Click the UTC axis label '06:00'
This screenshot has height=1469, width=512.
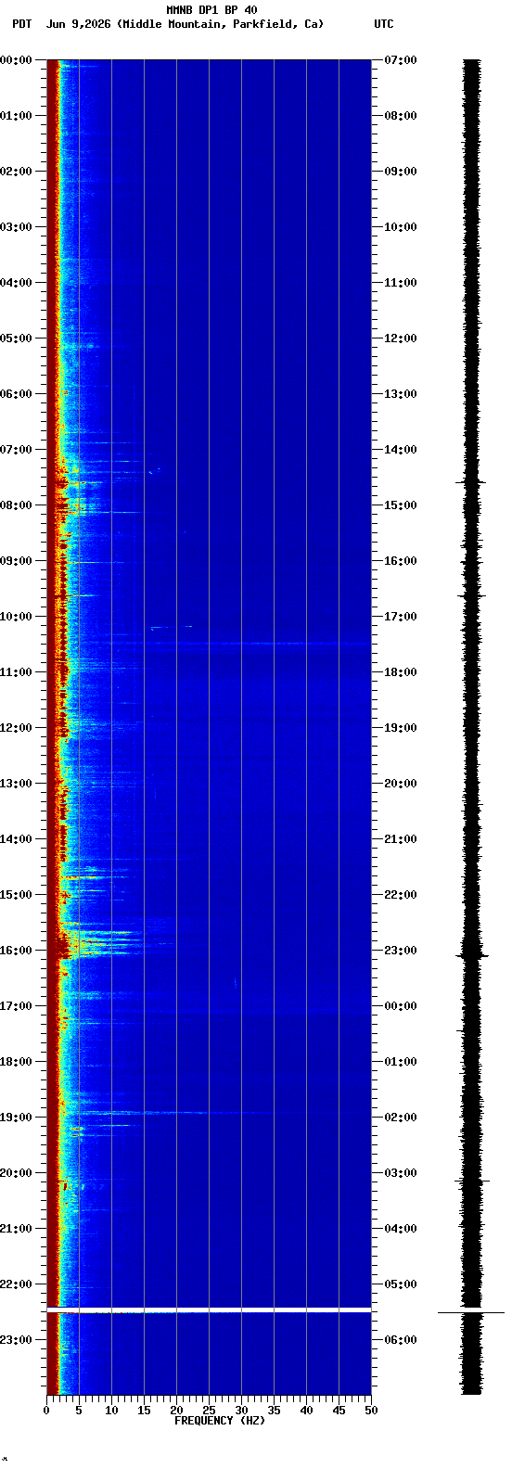click(x=401, y=1340)
